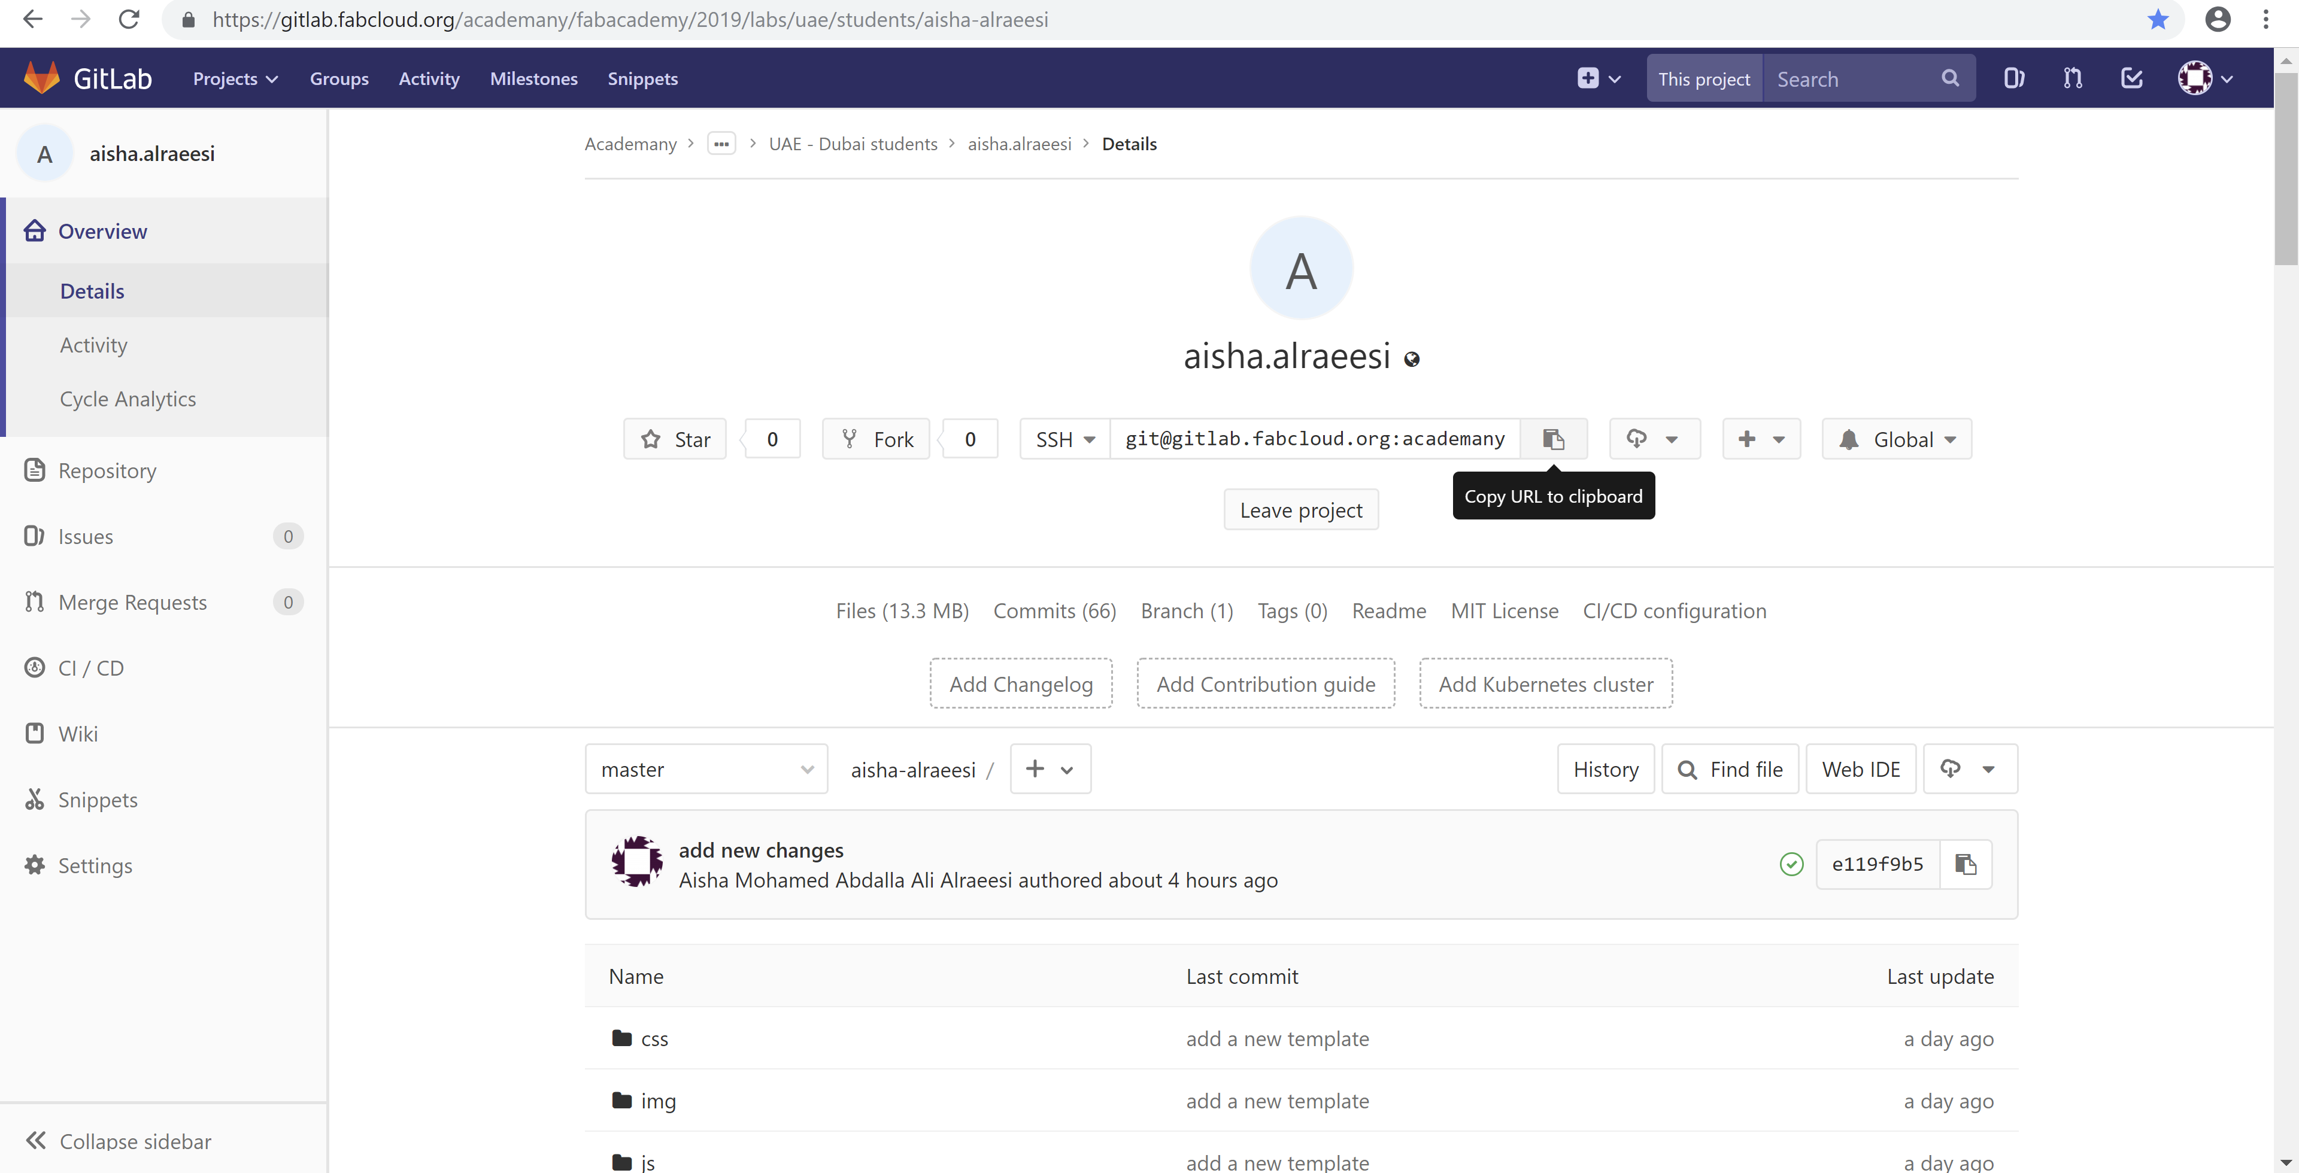Image resolution: width=2299 pixels, height=1173 pixels.
Task: Expand the breadcrumb ellipsis
Action: [x=721, y=144]
